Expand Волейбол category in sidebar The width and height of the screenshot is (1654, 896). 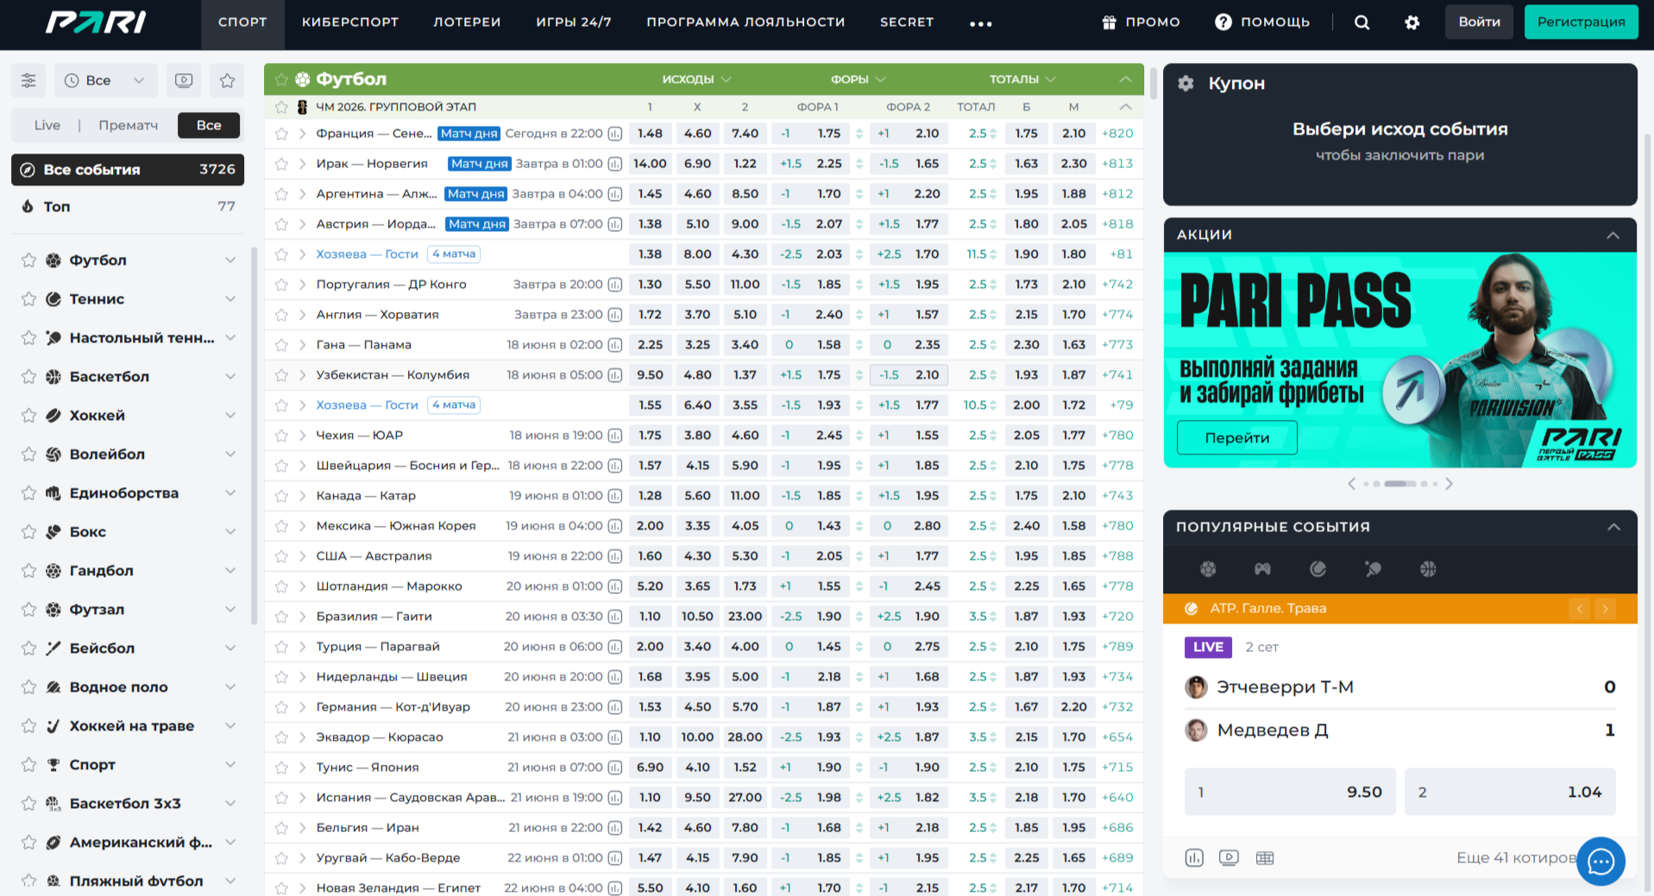230,454
